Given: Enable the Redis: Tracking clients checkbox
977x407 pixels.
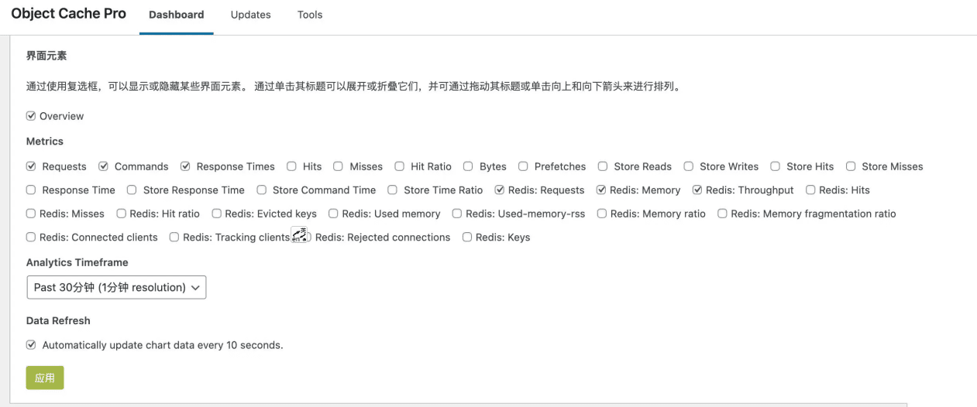Looking at the screenshot, I should click(174, 237).
